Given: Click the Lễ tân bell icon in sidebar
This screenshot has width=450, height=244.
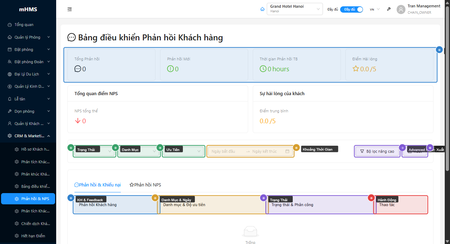Looking at the screenshot, I should tap(10, 99).
